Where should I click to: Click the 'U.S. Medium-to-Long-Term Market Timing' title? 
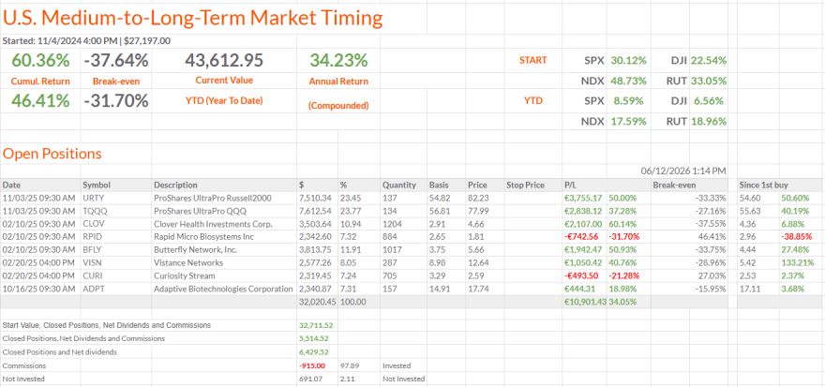(x=192, y=19)
